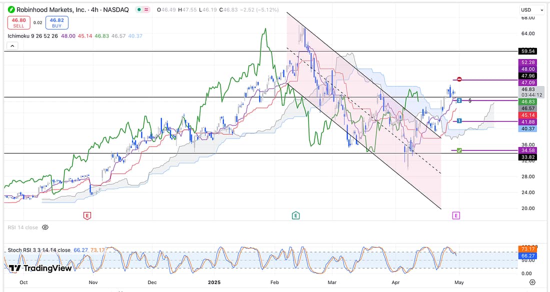
Task: Click the 59.54 black price label
Action: click(x=527, y=51)
